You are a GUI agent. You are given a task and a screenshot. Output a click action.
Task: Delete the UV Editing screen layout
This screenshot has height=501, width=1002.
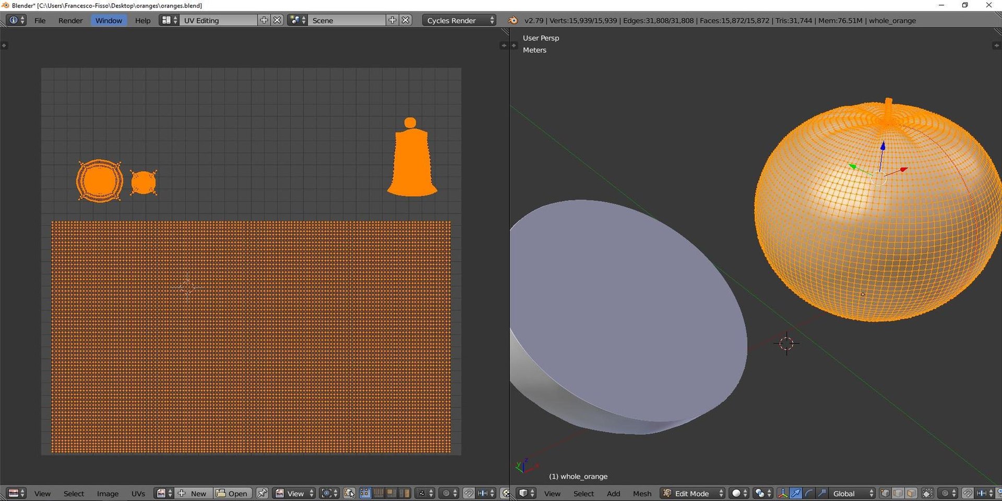pos(277,20)
